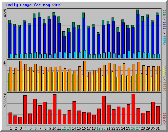
Task: Click the red KBytes bar for day 20
Action: point(104,110)
